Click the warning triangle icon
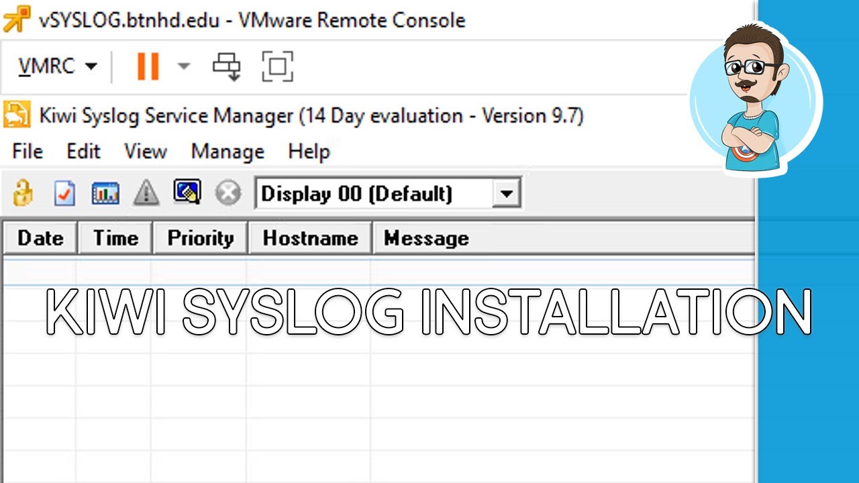Viewport: 859px width, 483px height. pyautogui.click(x=146, y=194)
